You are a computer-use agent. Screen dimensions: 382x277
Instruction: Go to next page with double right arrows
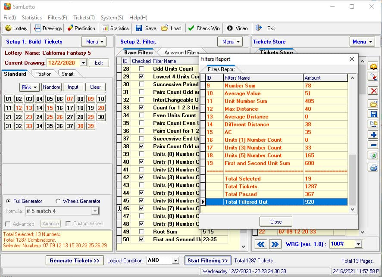point(275,244)
